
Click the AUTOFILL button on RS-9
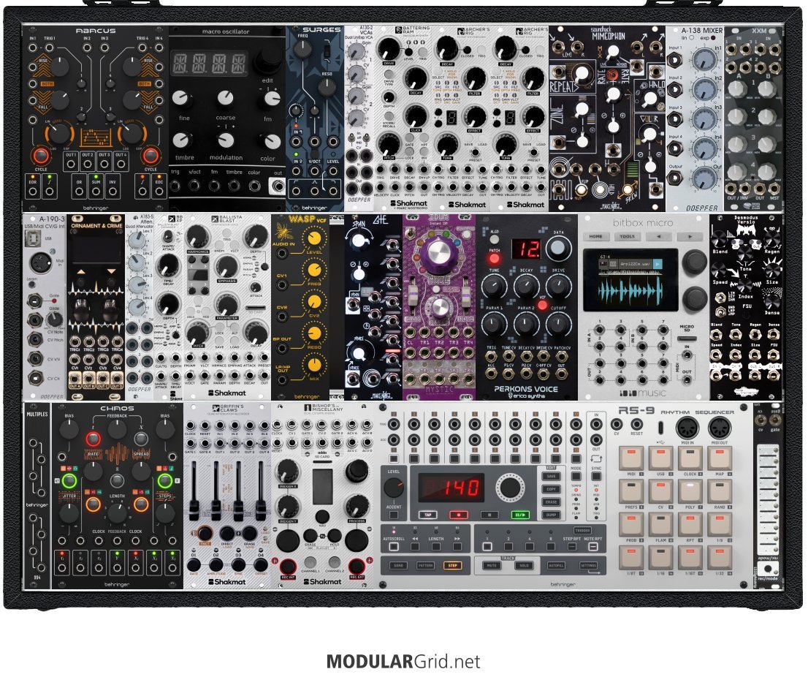[x=557, y=566]
